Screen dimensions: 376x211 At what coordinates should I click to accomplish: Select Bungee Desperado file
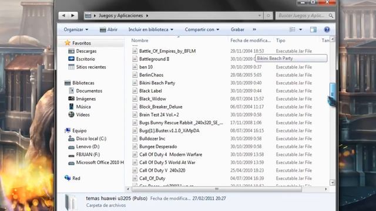158,147
